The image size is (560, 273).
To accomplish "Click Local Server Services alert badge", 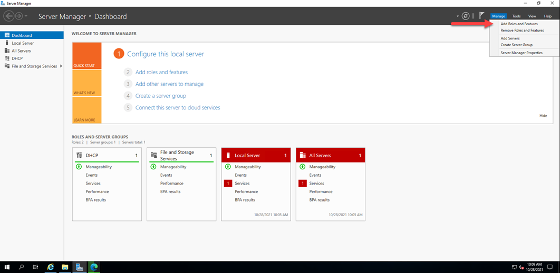I will click(x=228, y=183).
